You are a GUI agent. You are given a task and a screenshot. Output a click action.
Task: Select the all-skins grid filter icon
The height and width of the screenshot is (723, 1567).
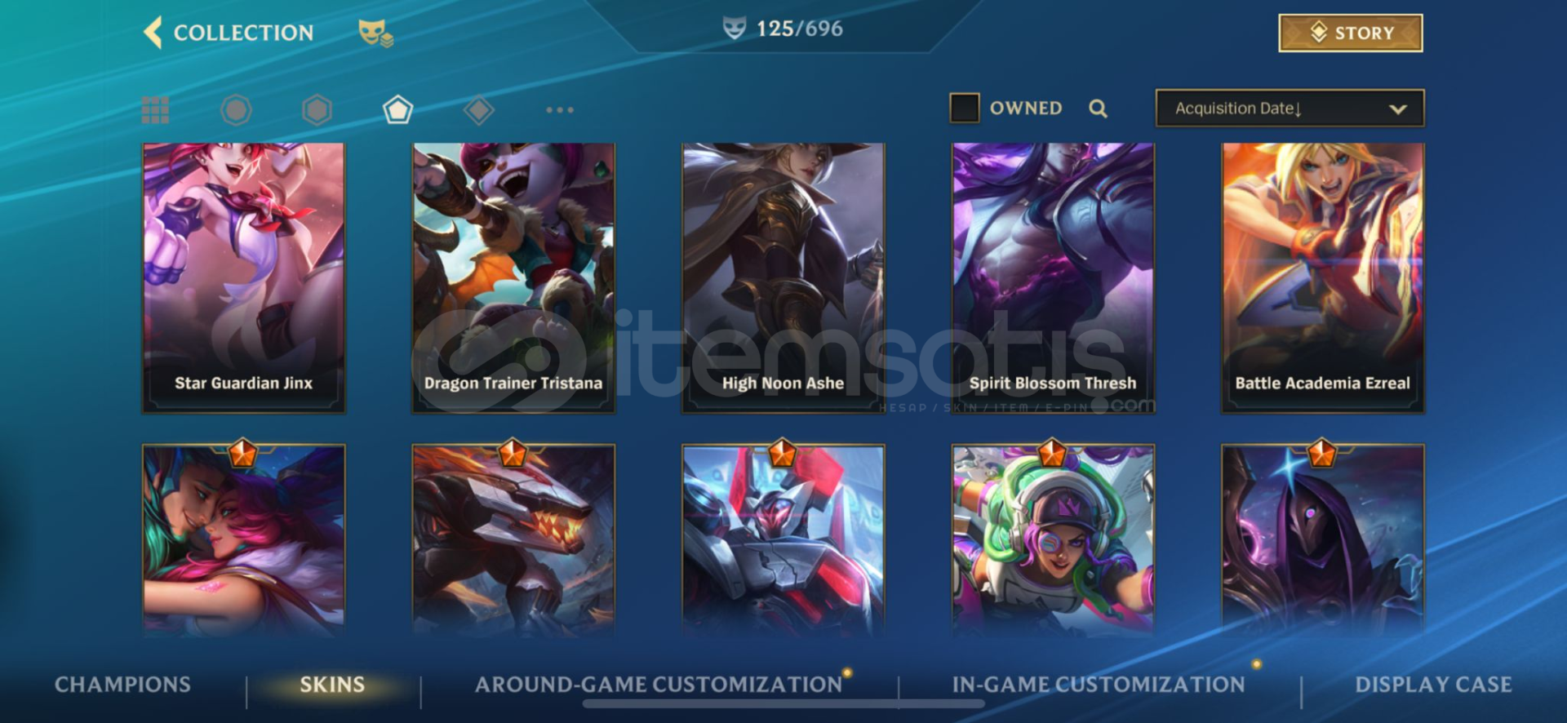click(x=155, y=109)
